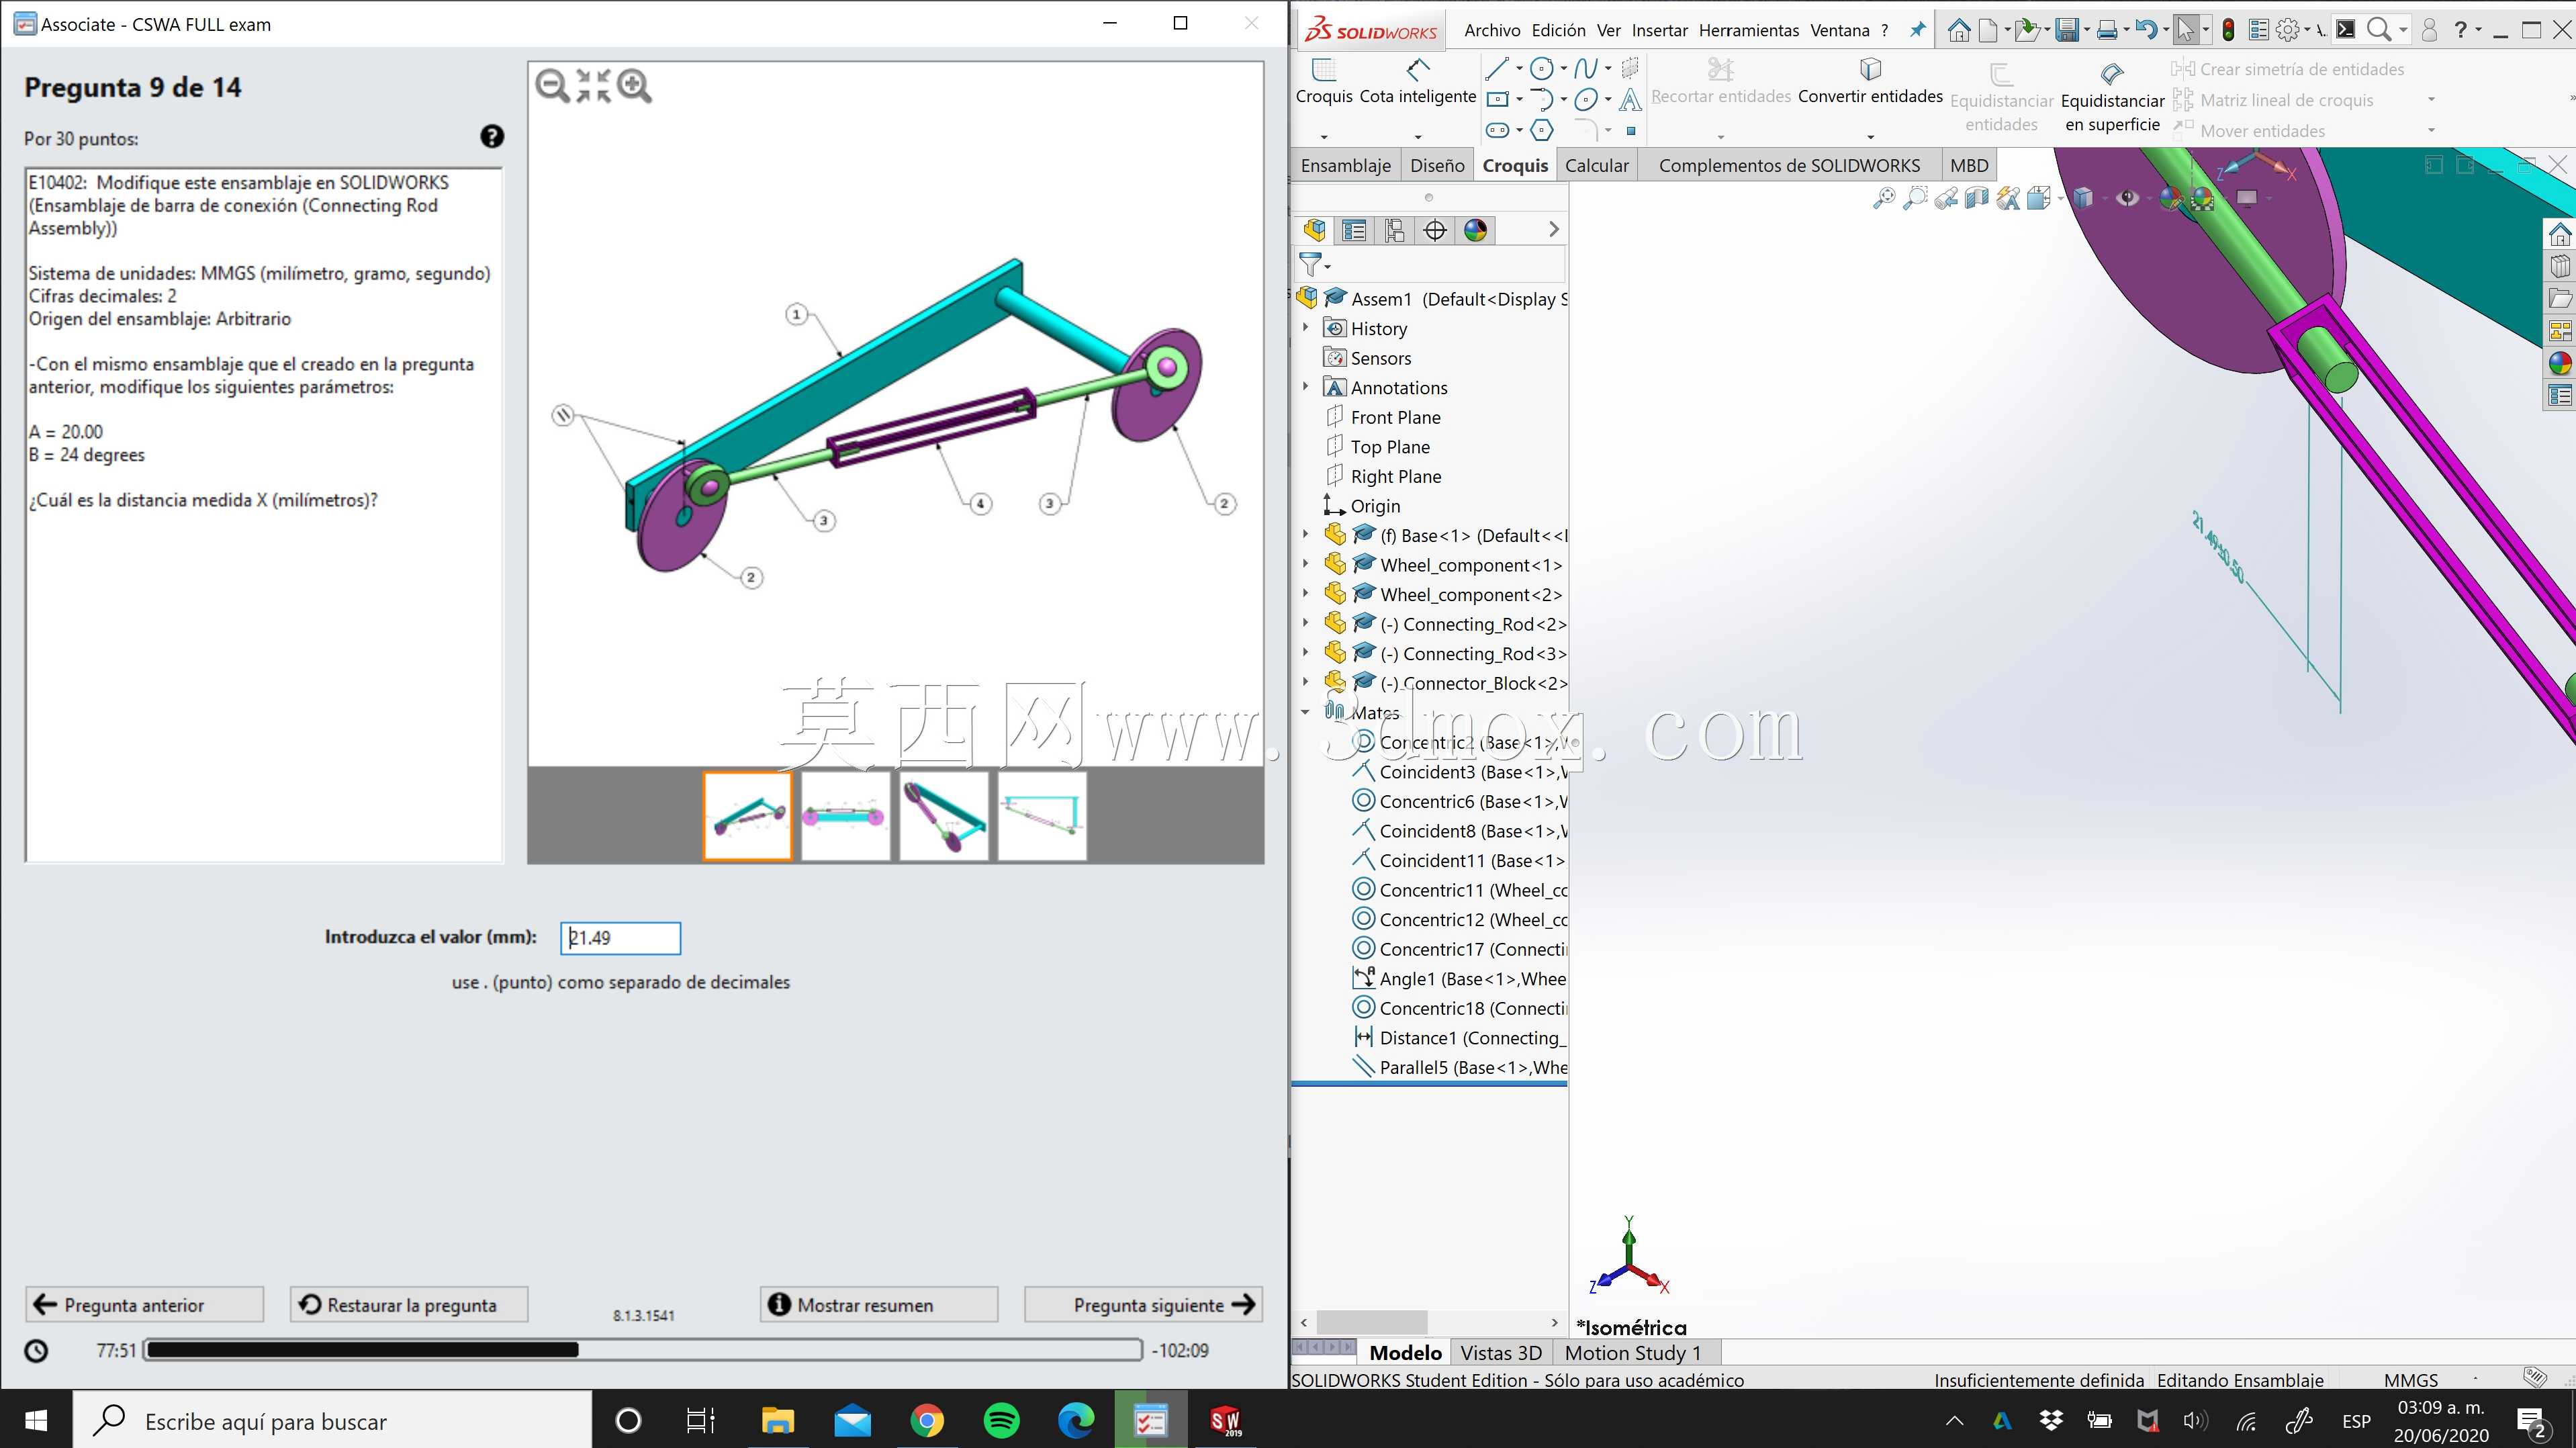Switch to the Calcular tab
This screenshot has width=2576, height=1448.
pos(1596,165)
